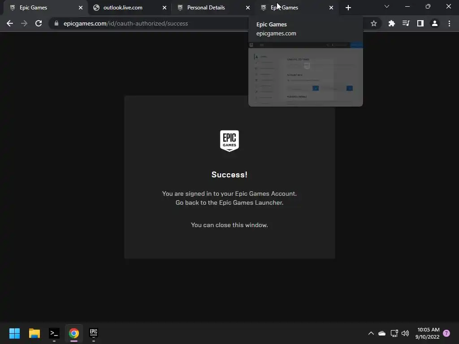Open the notification badge showing 7
459x344 pixels.
446,333
